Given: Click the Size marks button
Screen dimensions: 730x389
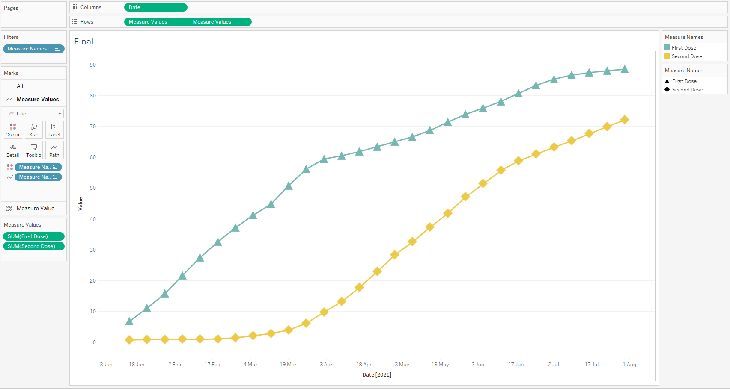Looking at the screenshot, I should [x=34, y=129].
